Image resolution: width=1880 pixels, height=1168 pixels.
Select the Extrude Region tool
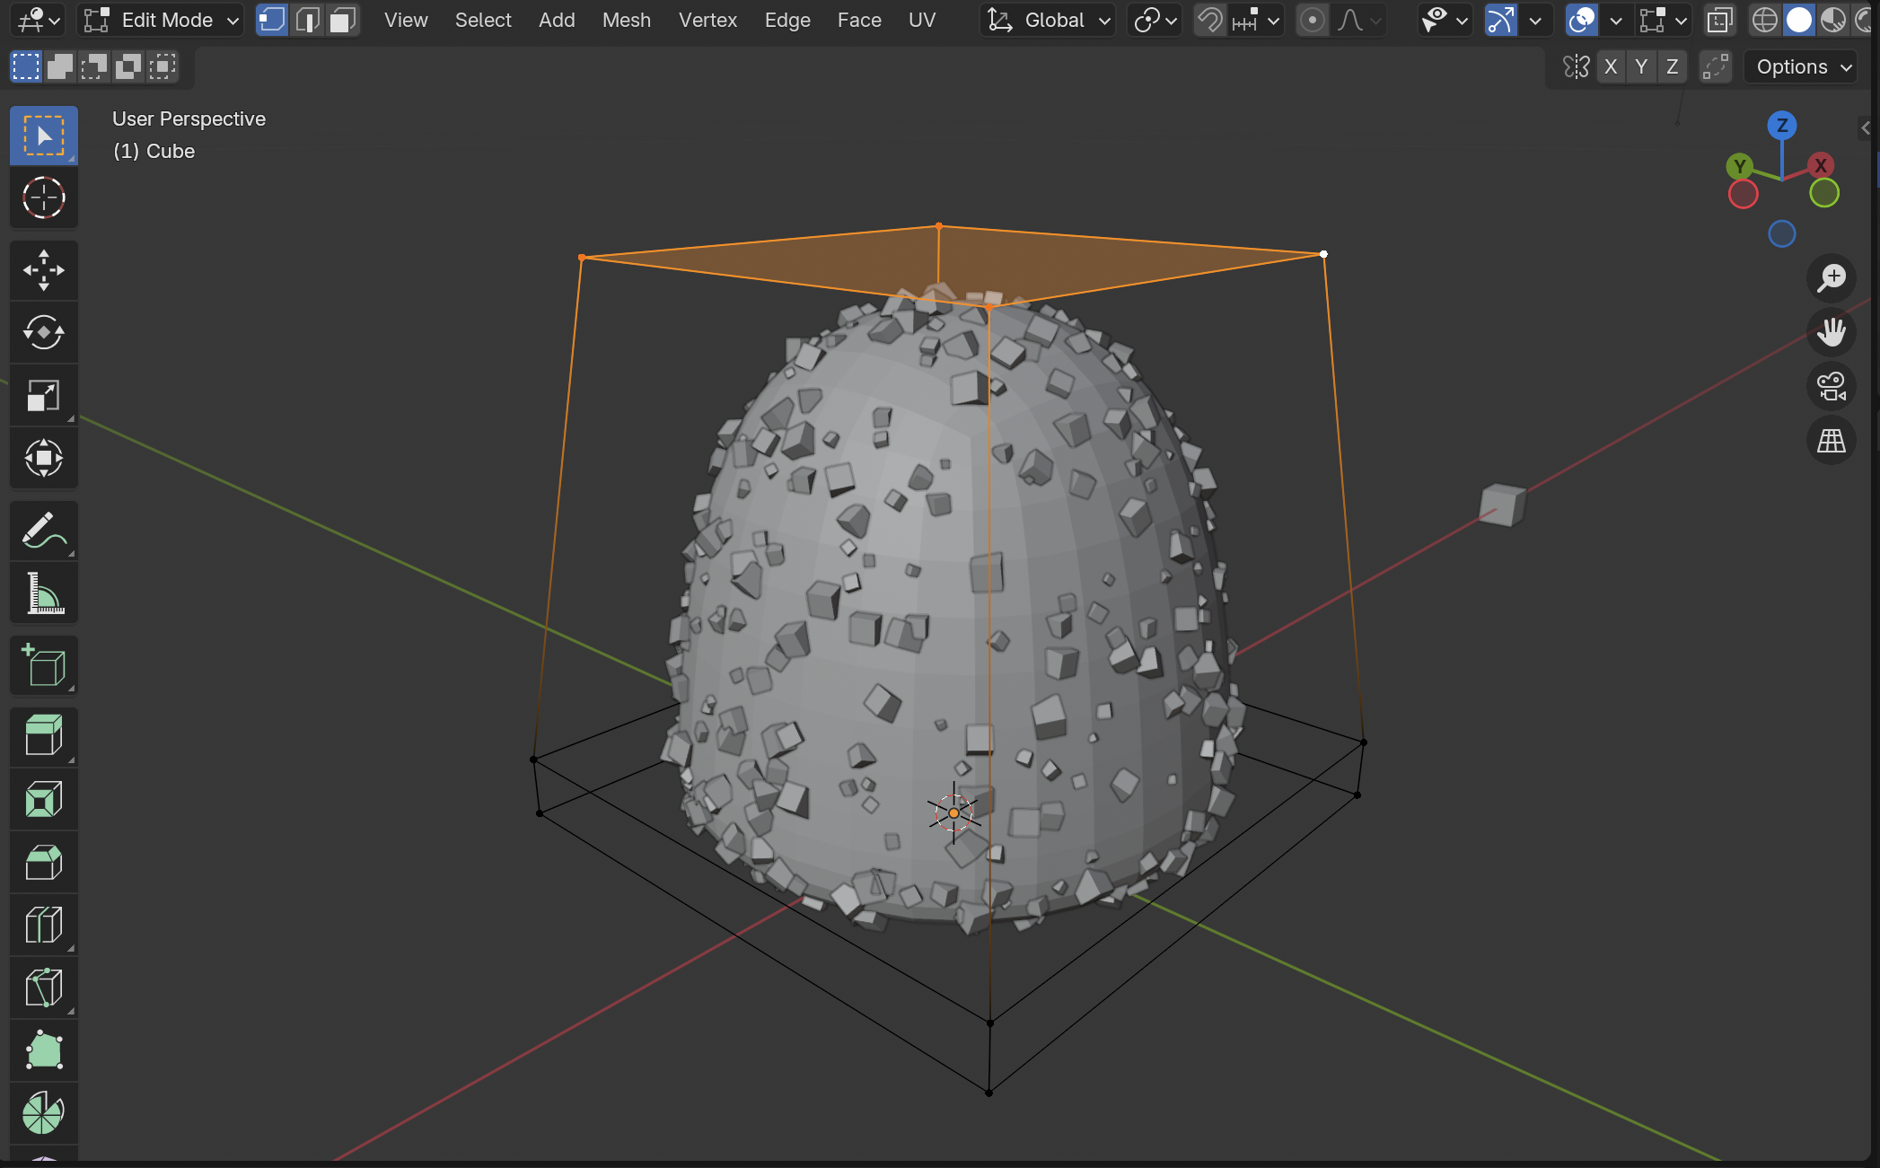[x=43, y=737]
